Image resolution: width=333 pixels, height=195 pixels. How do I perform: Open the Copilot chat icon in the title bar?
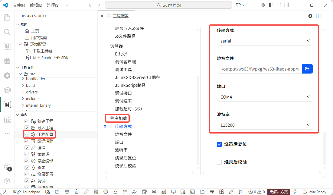point(238,5)
